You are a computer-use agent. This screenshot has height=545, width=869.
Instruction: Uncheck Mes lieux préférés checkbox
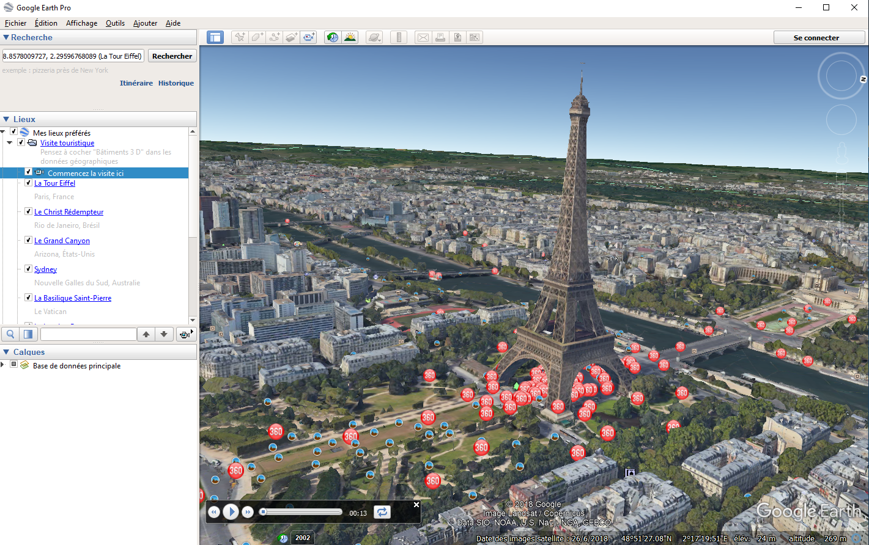pos(13,131)
